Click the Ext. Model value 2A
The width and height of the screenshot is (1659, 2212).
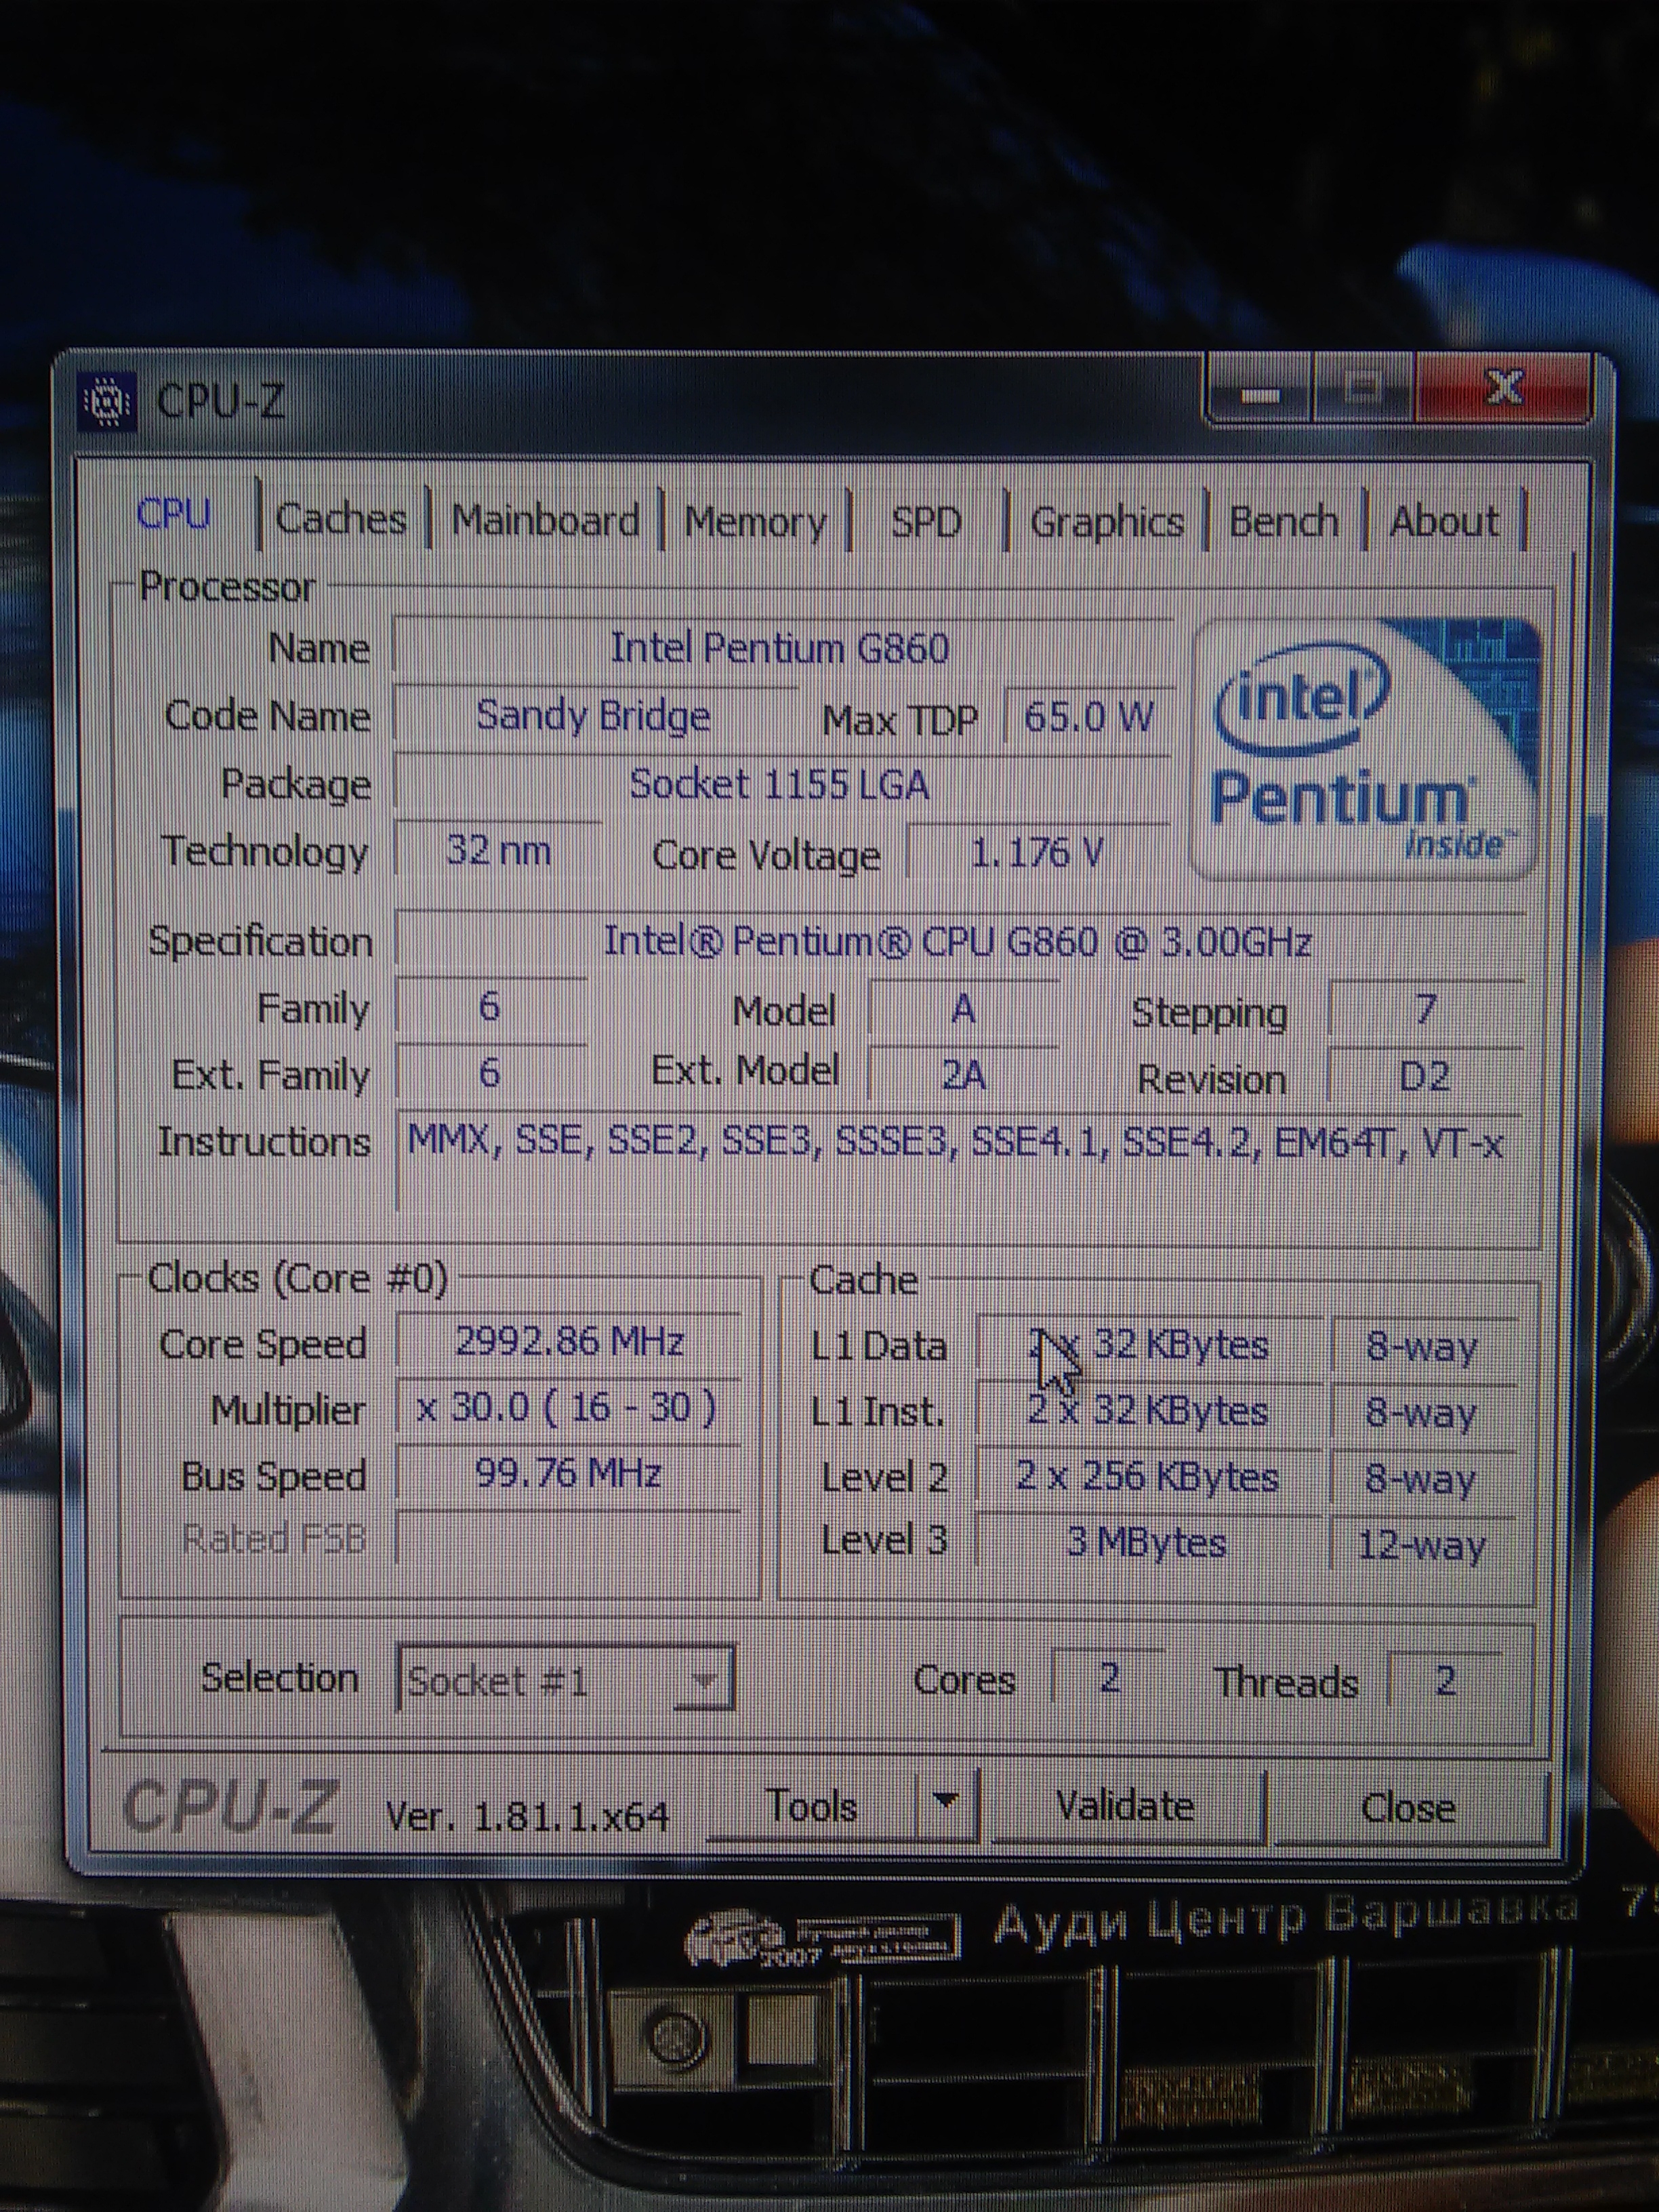[x=963, y=1074]
